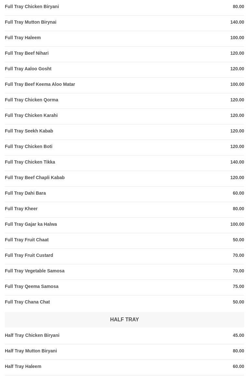Screen dimensions: 249x378
Task: Select Half Tray Chicken Biryani
Action: (32, 335)
